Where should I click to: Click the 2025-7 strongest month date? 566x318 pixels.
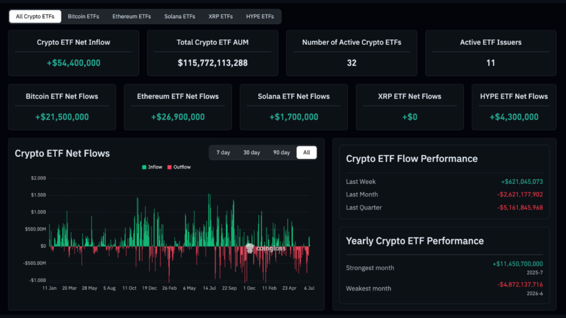click(x=534, y=273)
